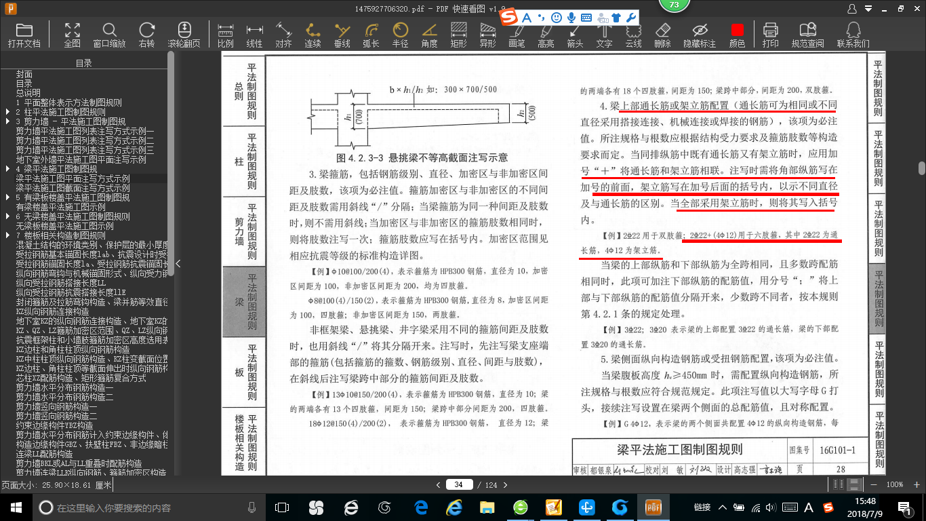926x521 pixels.
Task: Toggle 滚轮翻页 mouse wheel paging
Action: (x=184, y=35)
